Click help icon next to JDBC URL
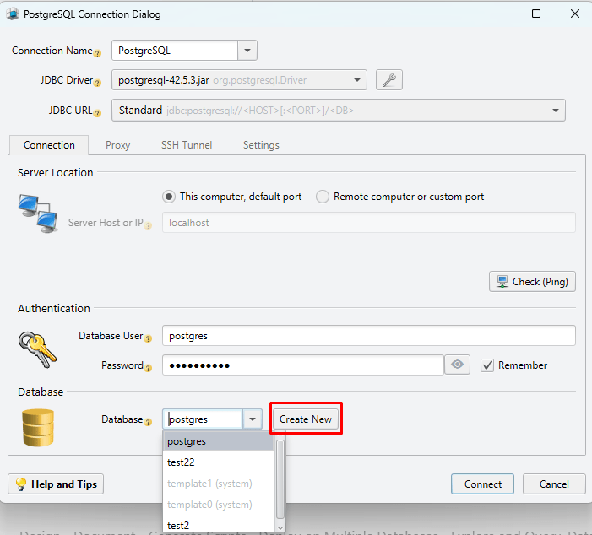 coord(97,113)
